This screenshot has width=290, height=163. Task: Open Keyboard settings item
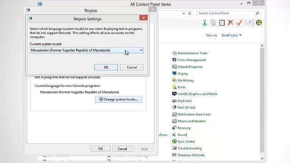[x=182, y=101]
